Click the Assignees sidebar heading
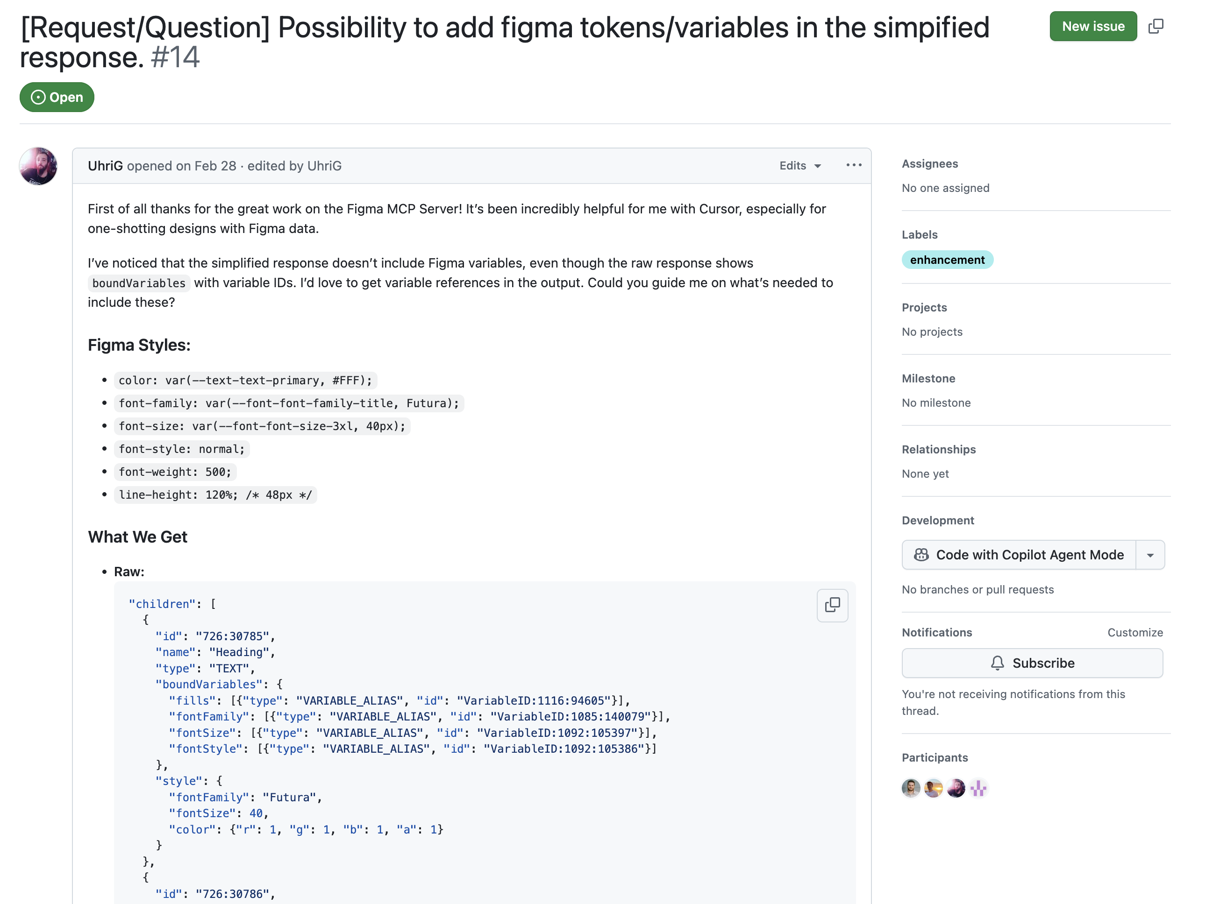Image resolution: width=1213 pixels, height=904 pixels. (x=929, y=163)
